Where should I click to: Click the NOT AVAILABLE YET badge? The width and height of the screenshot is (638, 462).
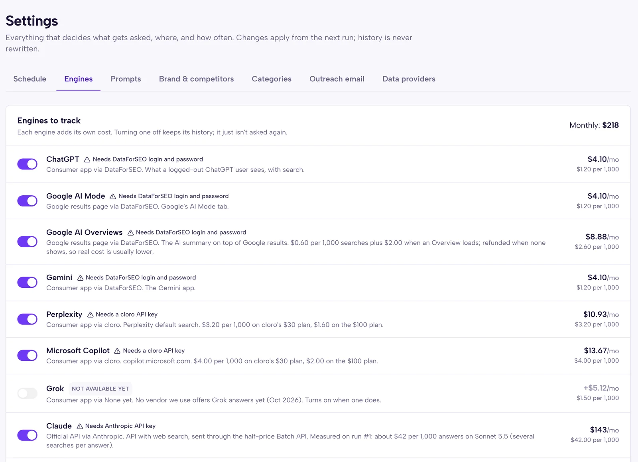(100, 389)
